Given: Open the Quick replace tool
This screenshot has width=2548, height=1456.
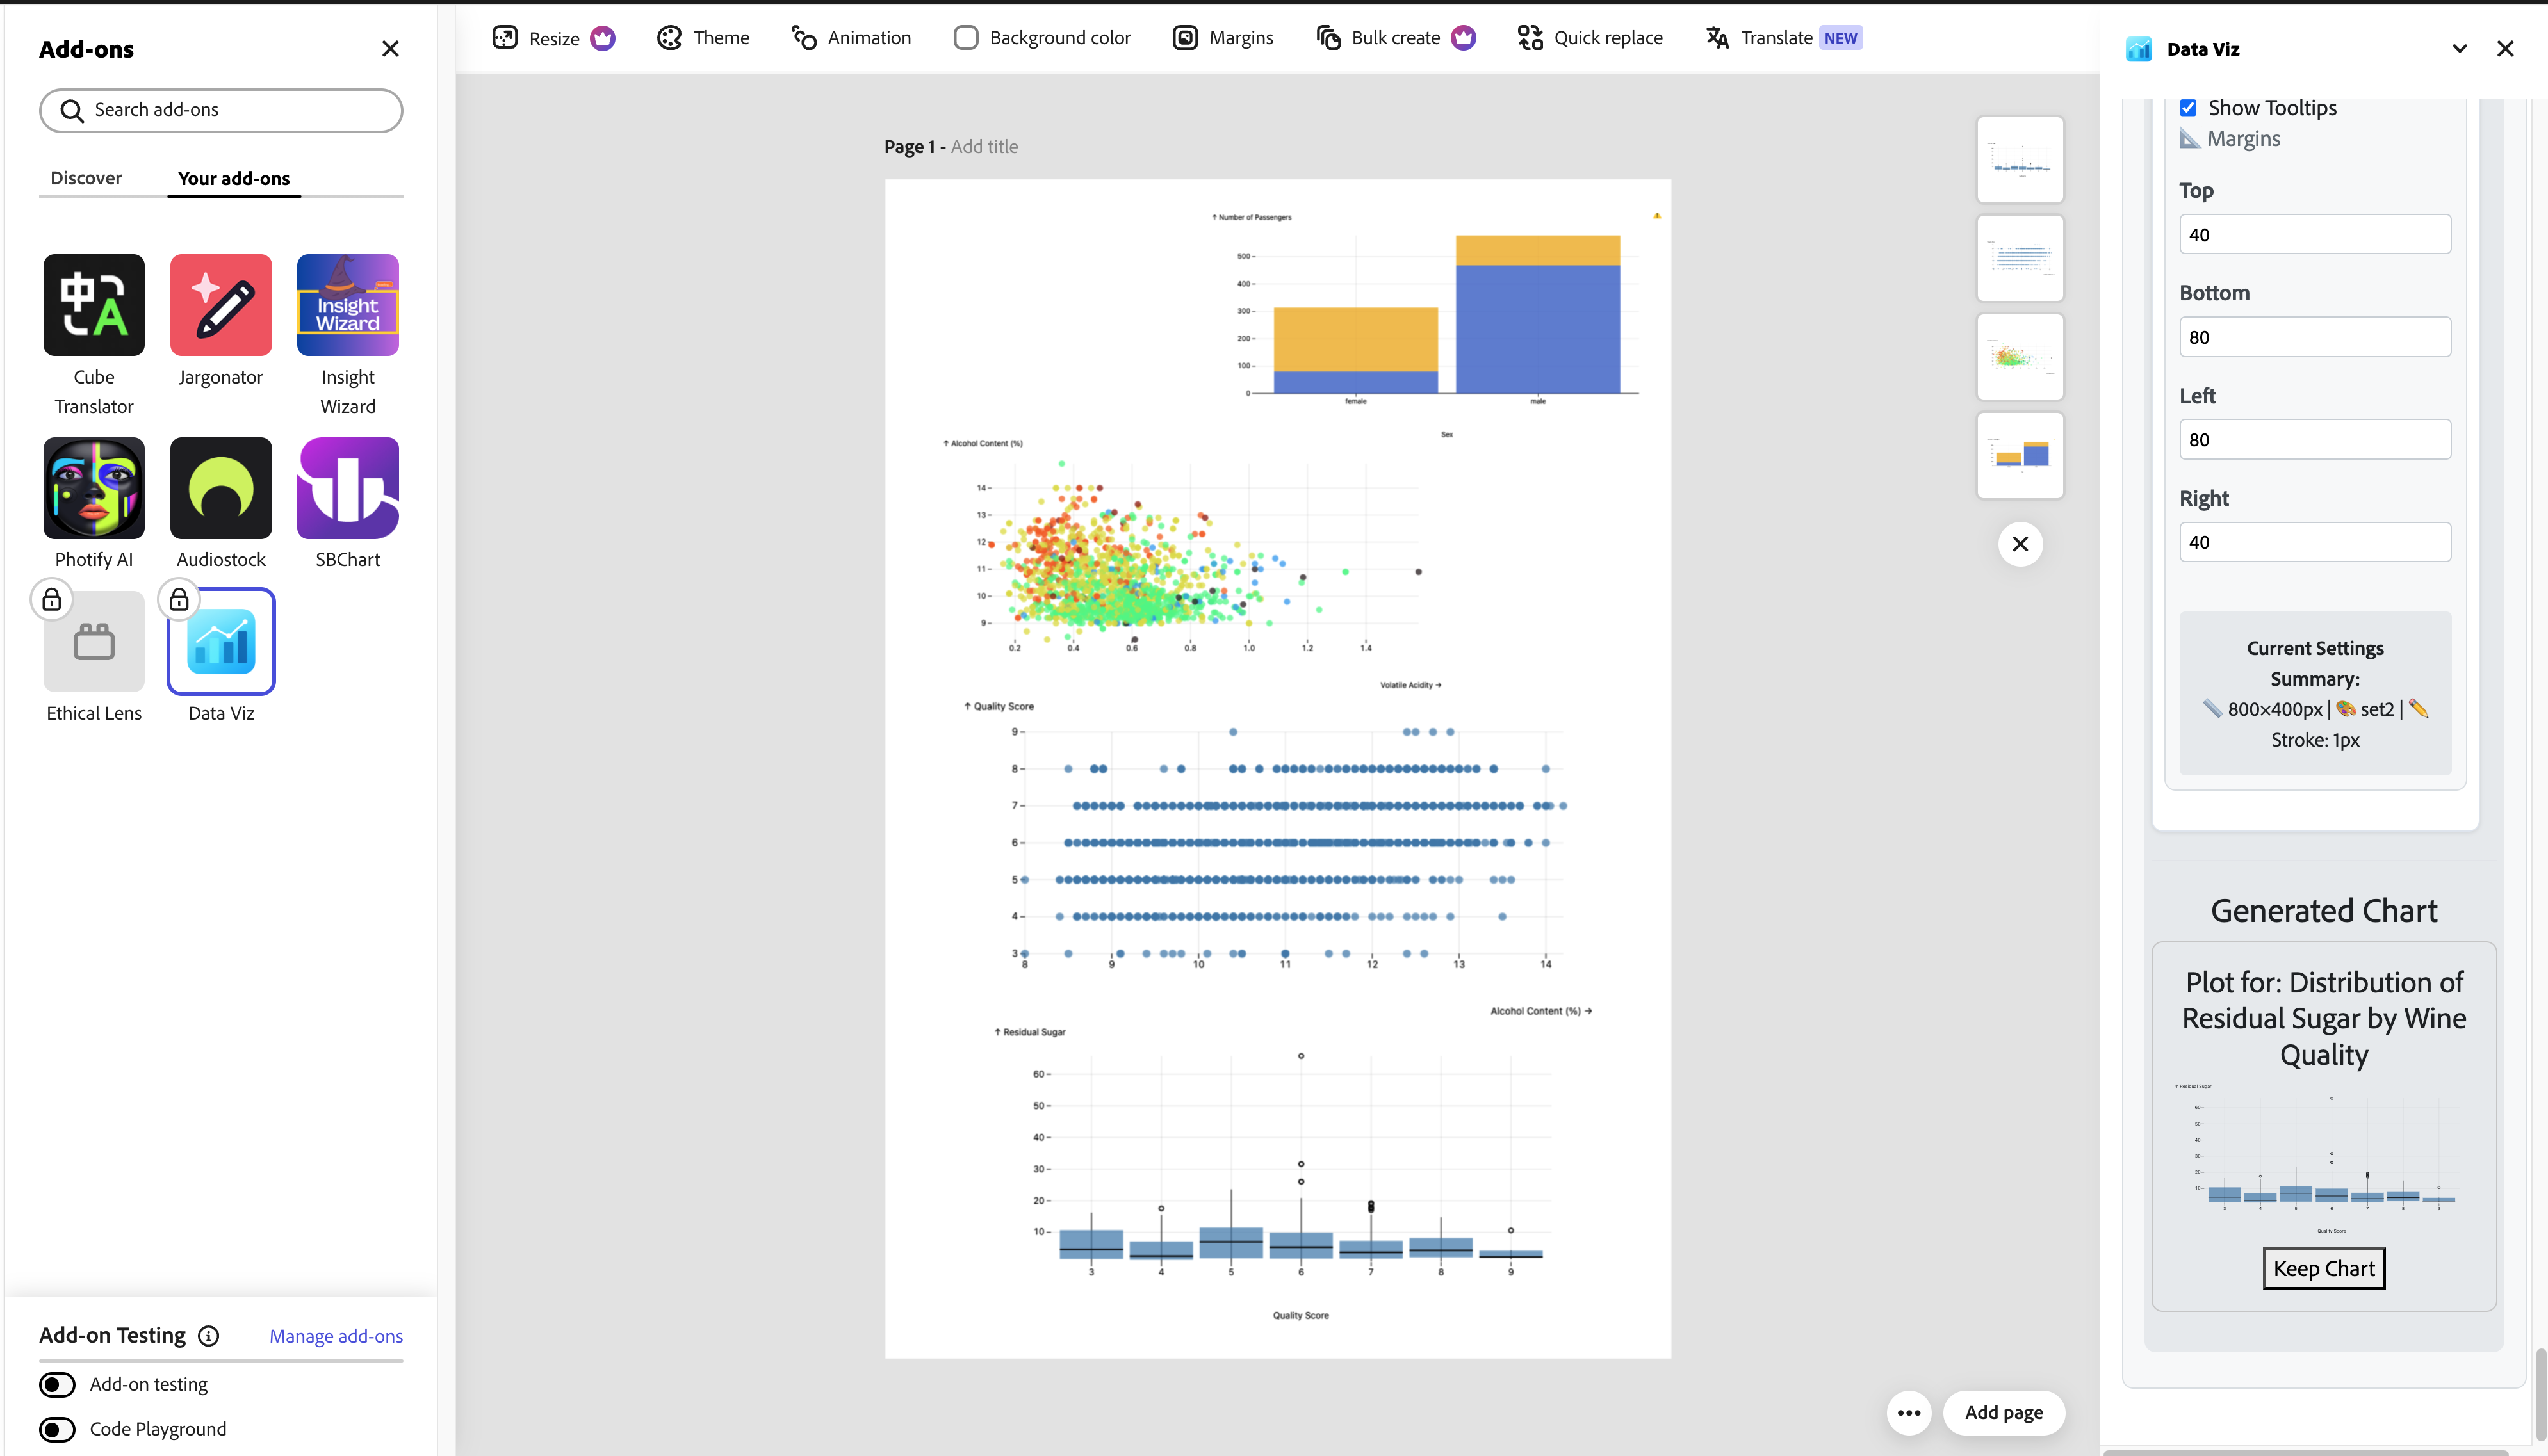Looking at the screenshot, I should tap(1590, 38).
